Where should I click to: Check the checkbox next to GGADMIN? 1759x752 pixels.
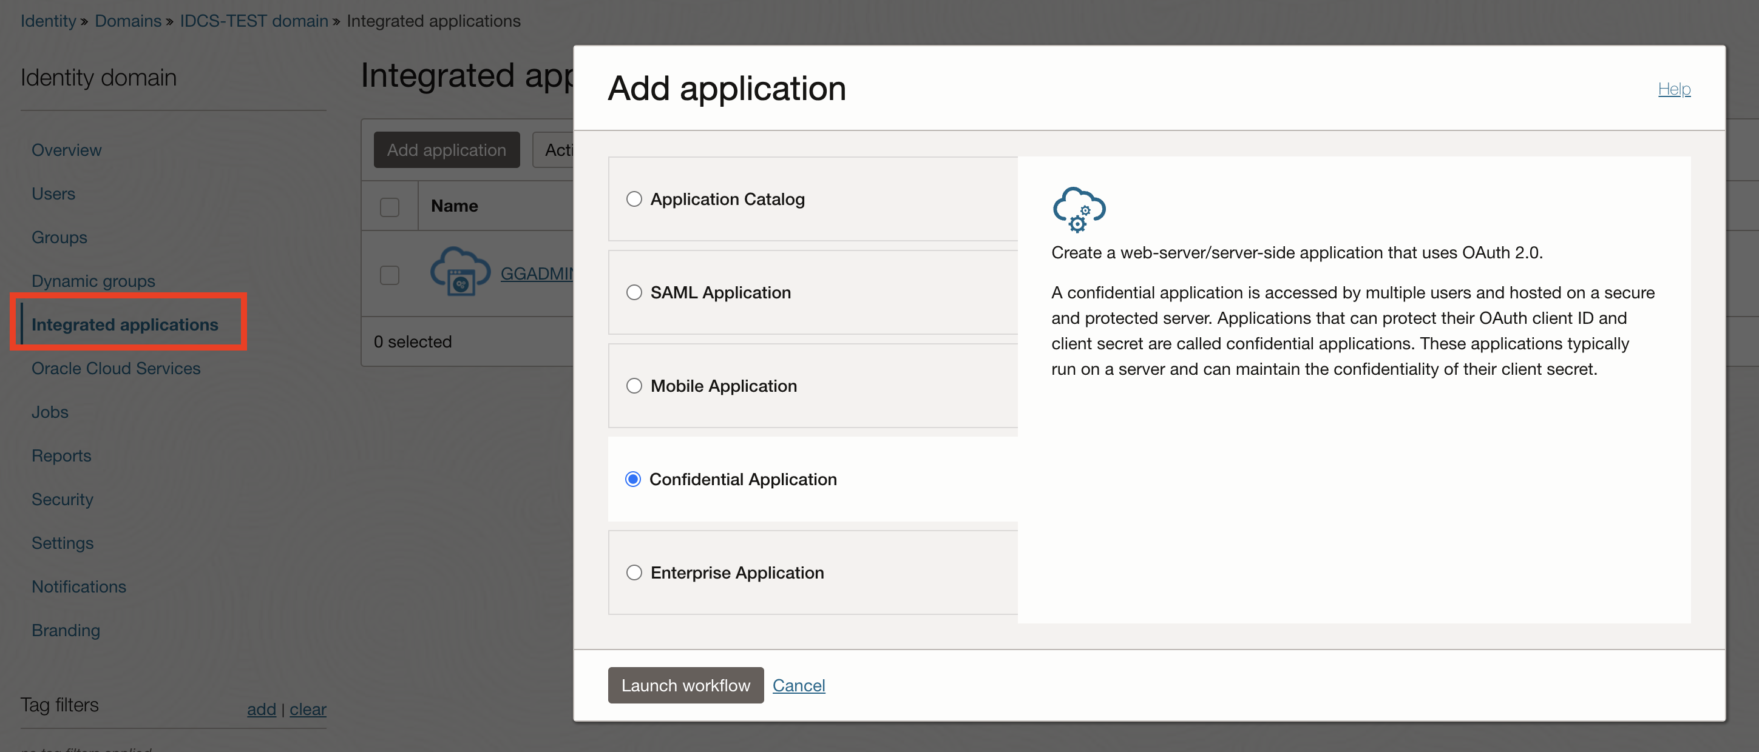click(x=389, y=275)
